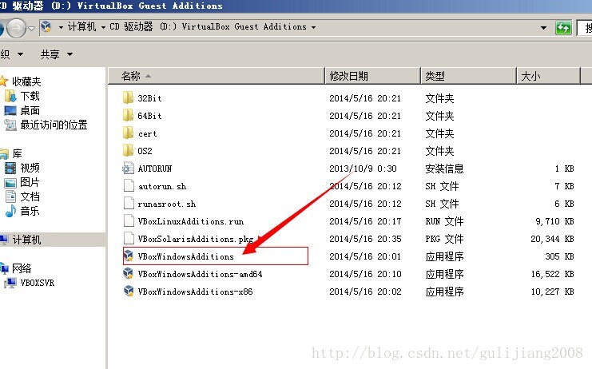This screenshot has width=592, height=369.
Task: Click the VBoxLinuxAdditions.run file icon
Action: pyautogui.click(x=129, y=221)
